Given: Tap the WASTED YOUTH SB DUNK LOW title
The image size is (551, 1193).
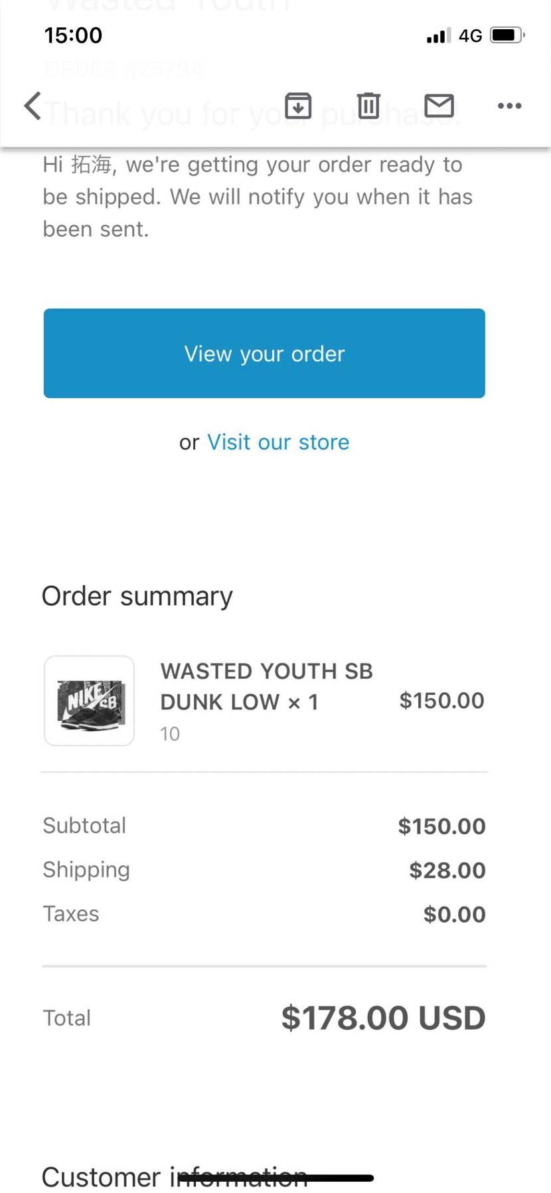Looking at the screenshot, I should pyautogui.click(x=266, y=686).
